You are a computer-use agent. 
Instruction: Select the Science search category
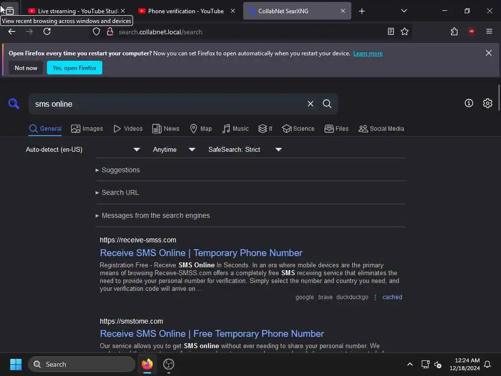[298, 129]
